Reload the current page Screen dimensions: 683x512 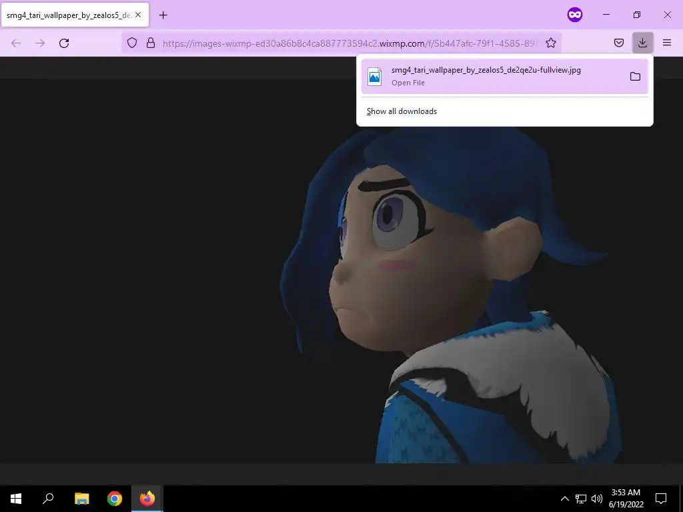(64, 43)
